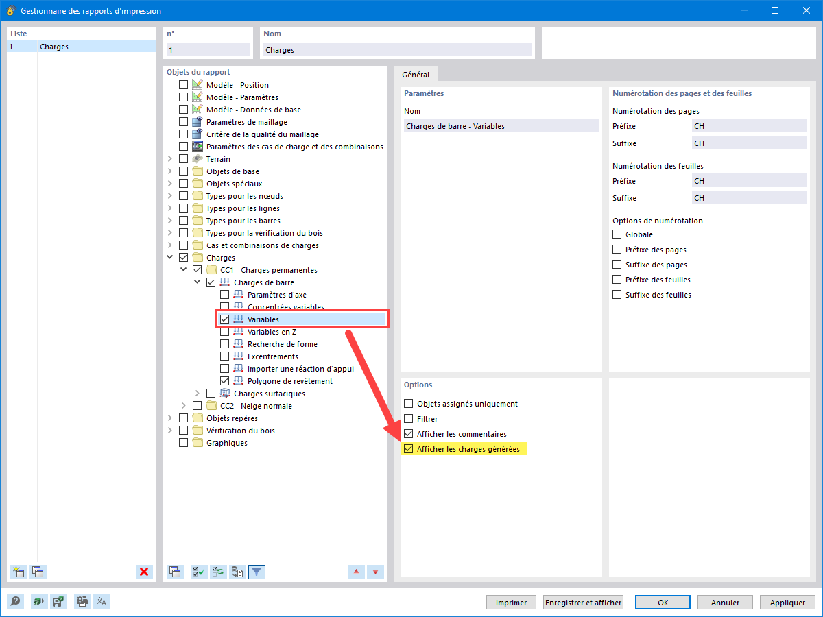Check Suffixe des feuilles option
This screenshot has width=823, height=617.
click(617, 295)
